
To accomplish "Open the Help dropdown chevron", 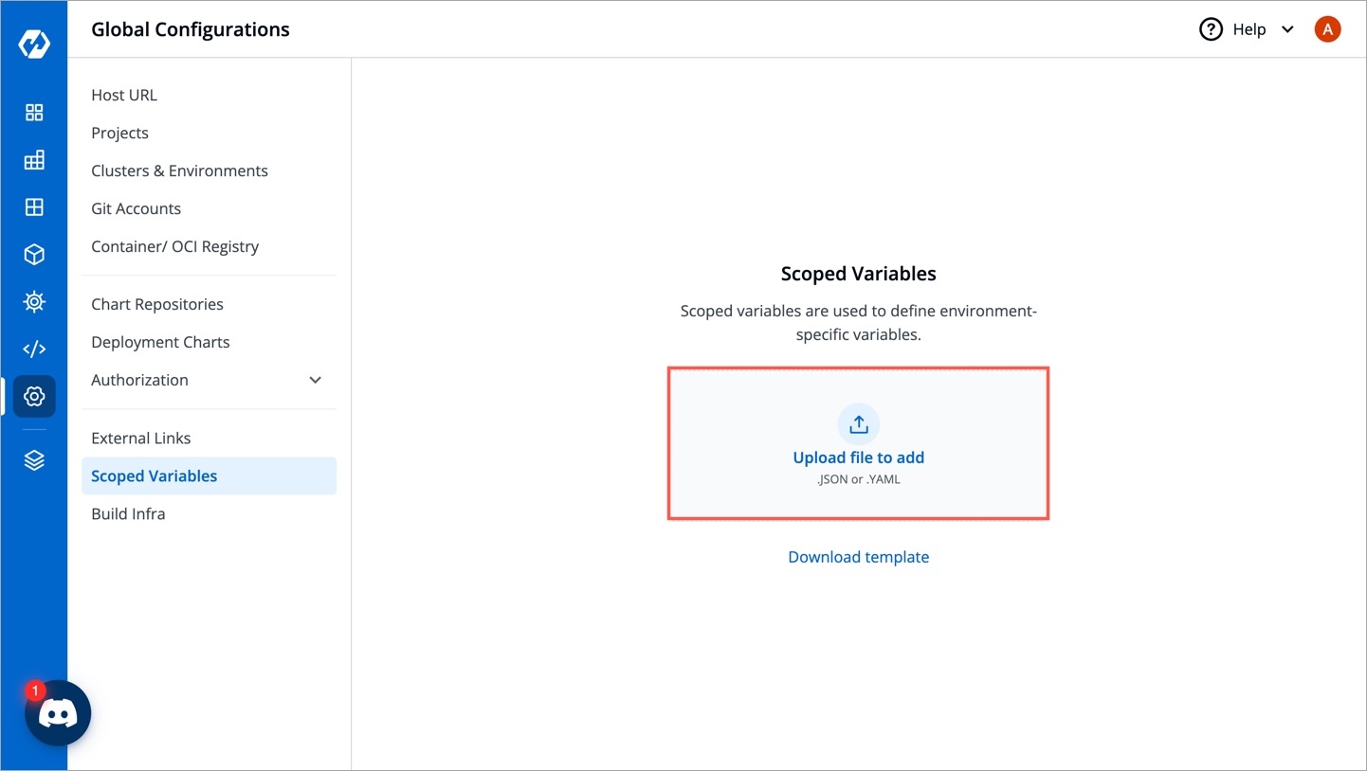I will (x=1287, y=29).
